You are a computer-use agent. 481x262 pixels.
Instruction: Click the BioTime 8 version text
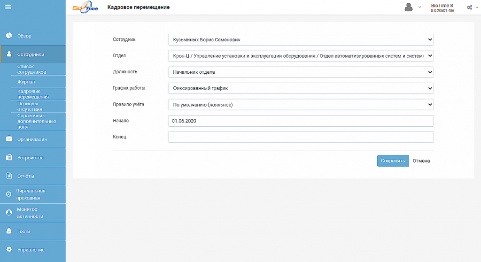click(442, 8)
